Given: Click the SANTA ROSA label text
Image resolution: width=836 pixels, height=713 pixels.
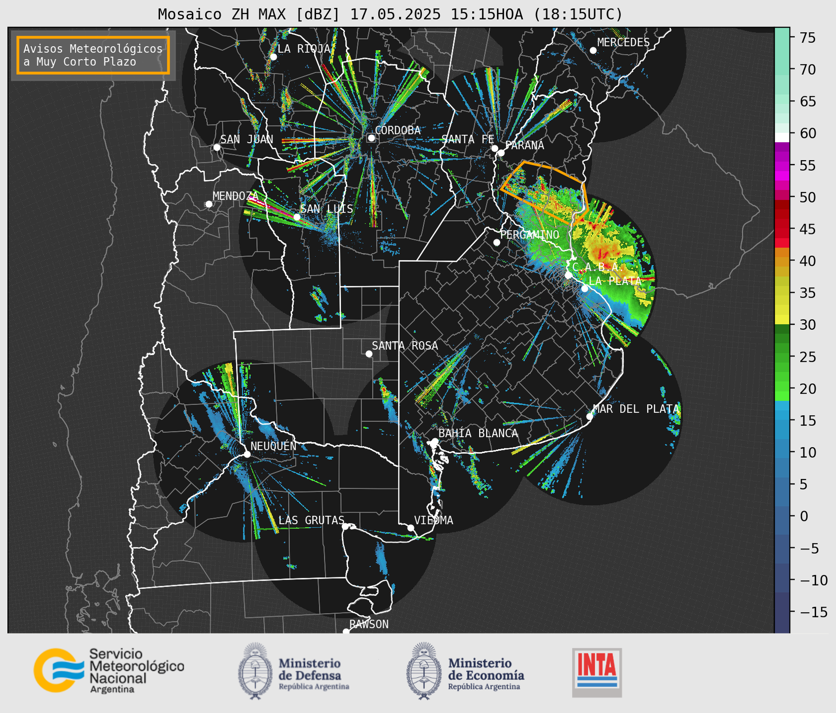Looking at the screenshot, I should (405, 346).
